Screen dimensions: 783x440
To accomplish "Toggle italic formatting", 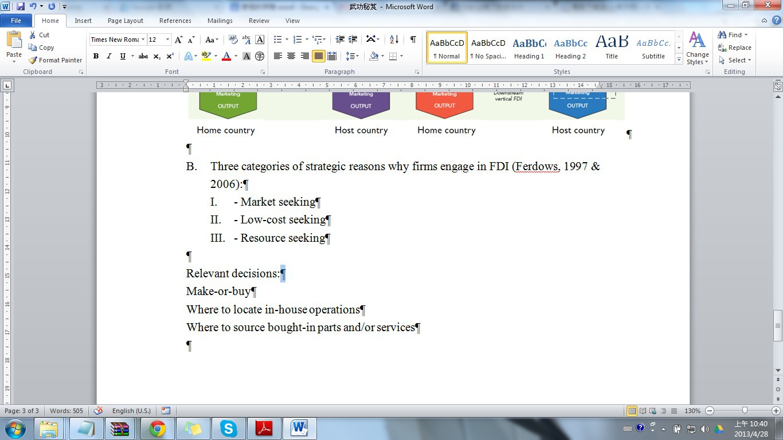I will (x=109, y=56).
